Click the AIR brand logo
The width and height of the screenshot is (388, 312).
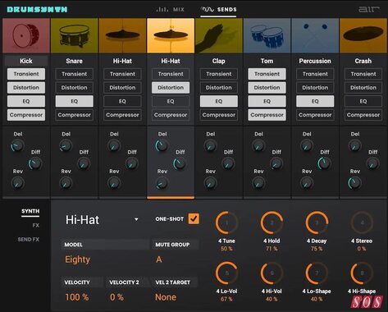(x=369, y=9)
